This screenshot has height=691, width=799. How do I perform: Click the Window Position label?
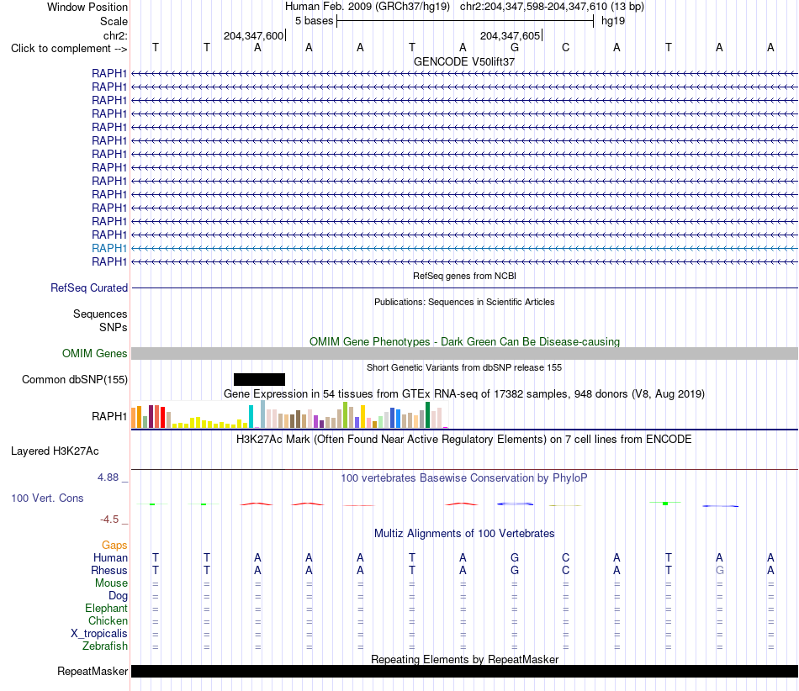(x=87, y=7)
